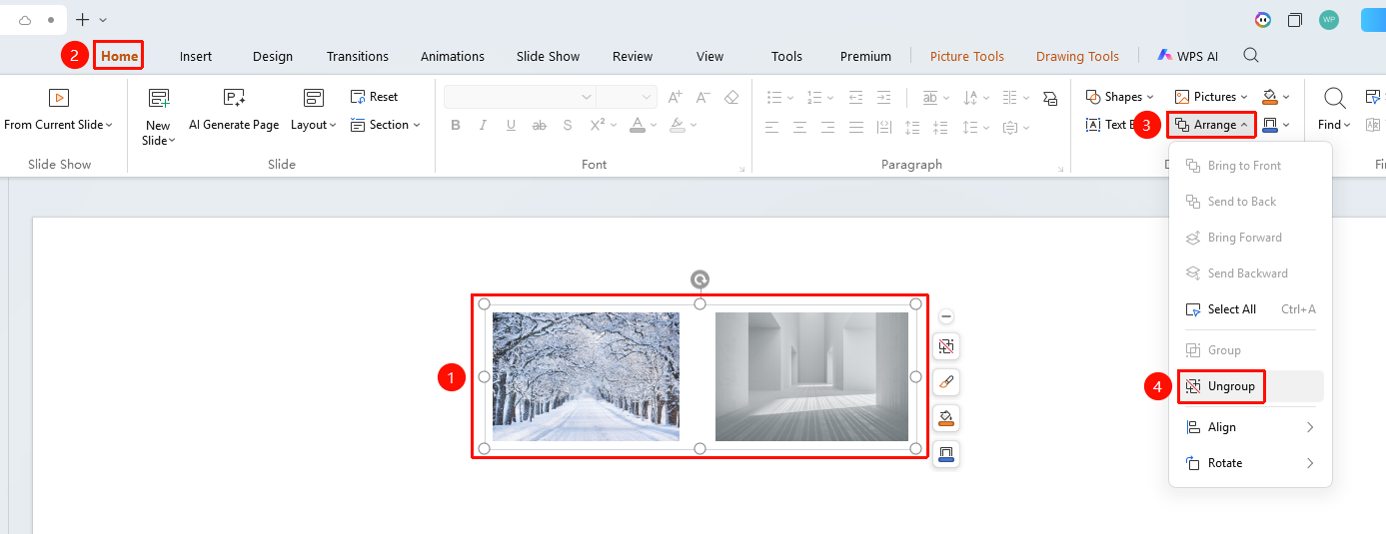Click the Increase Indent icon

[884, 97]
